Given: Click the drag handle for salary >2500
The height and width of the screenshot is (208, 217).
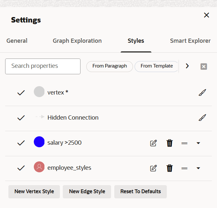Looking at the screenshot, I should [184, 143].
